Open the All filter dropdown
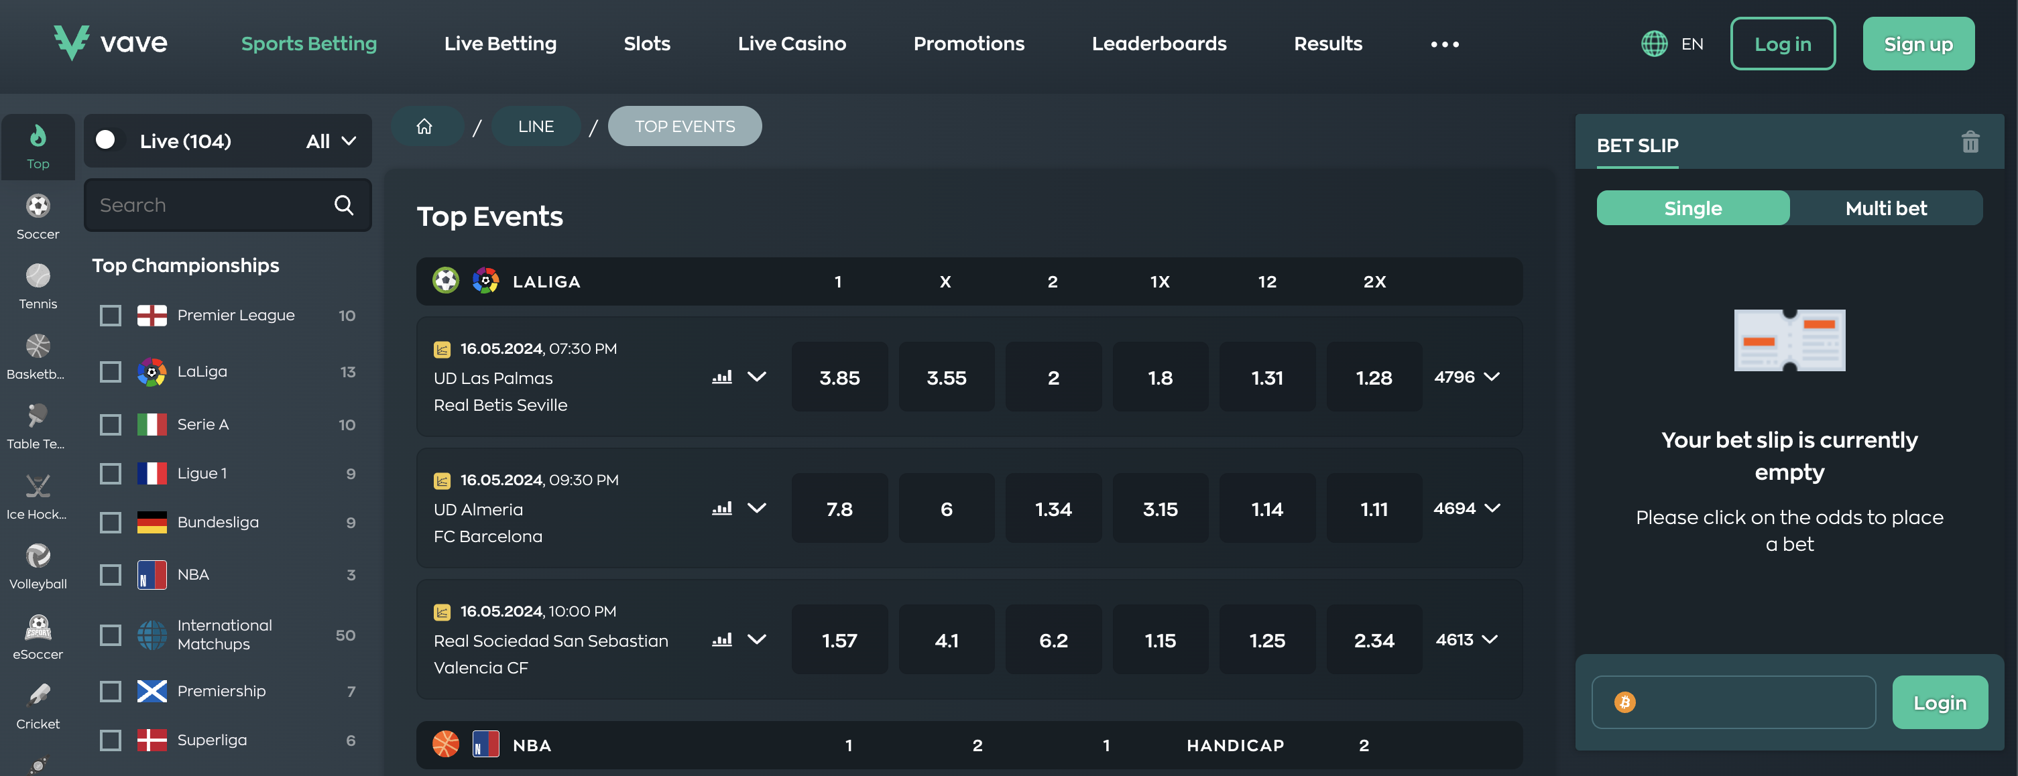The width and height of the screenshot is (2018, 776). 331,141
